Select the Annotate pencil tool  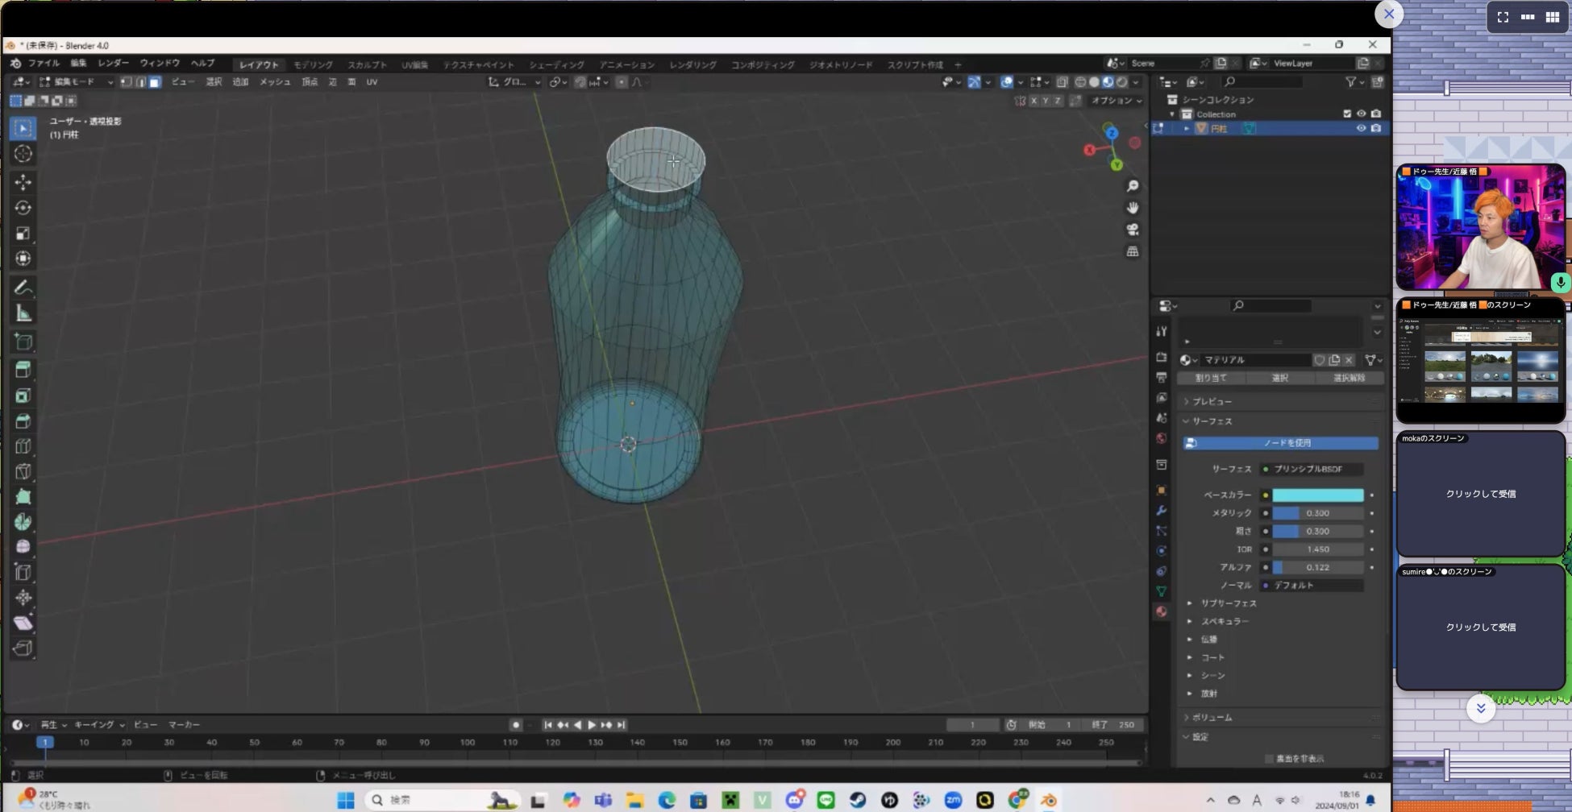23,288
